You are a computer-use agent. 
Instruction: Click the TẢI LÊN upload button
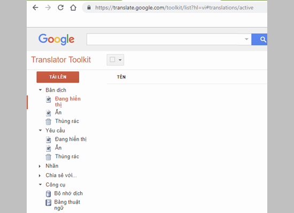tap(58, 77)
